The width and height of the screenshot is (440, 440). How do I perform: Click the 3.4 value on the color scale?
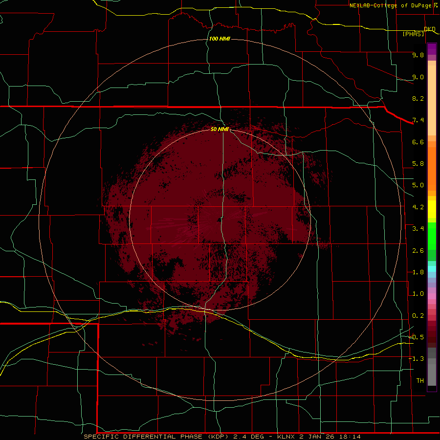tap(418, 229)
